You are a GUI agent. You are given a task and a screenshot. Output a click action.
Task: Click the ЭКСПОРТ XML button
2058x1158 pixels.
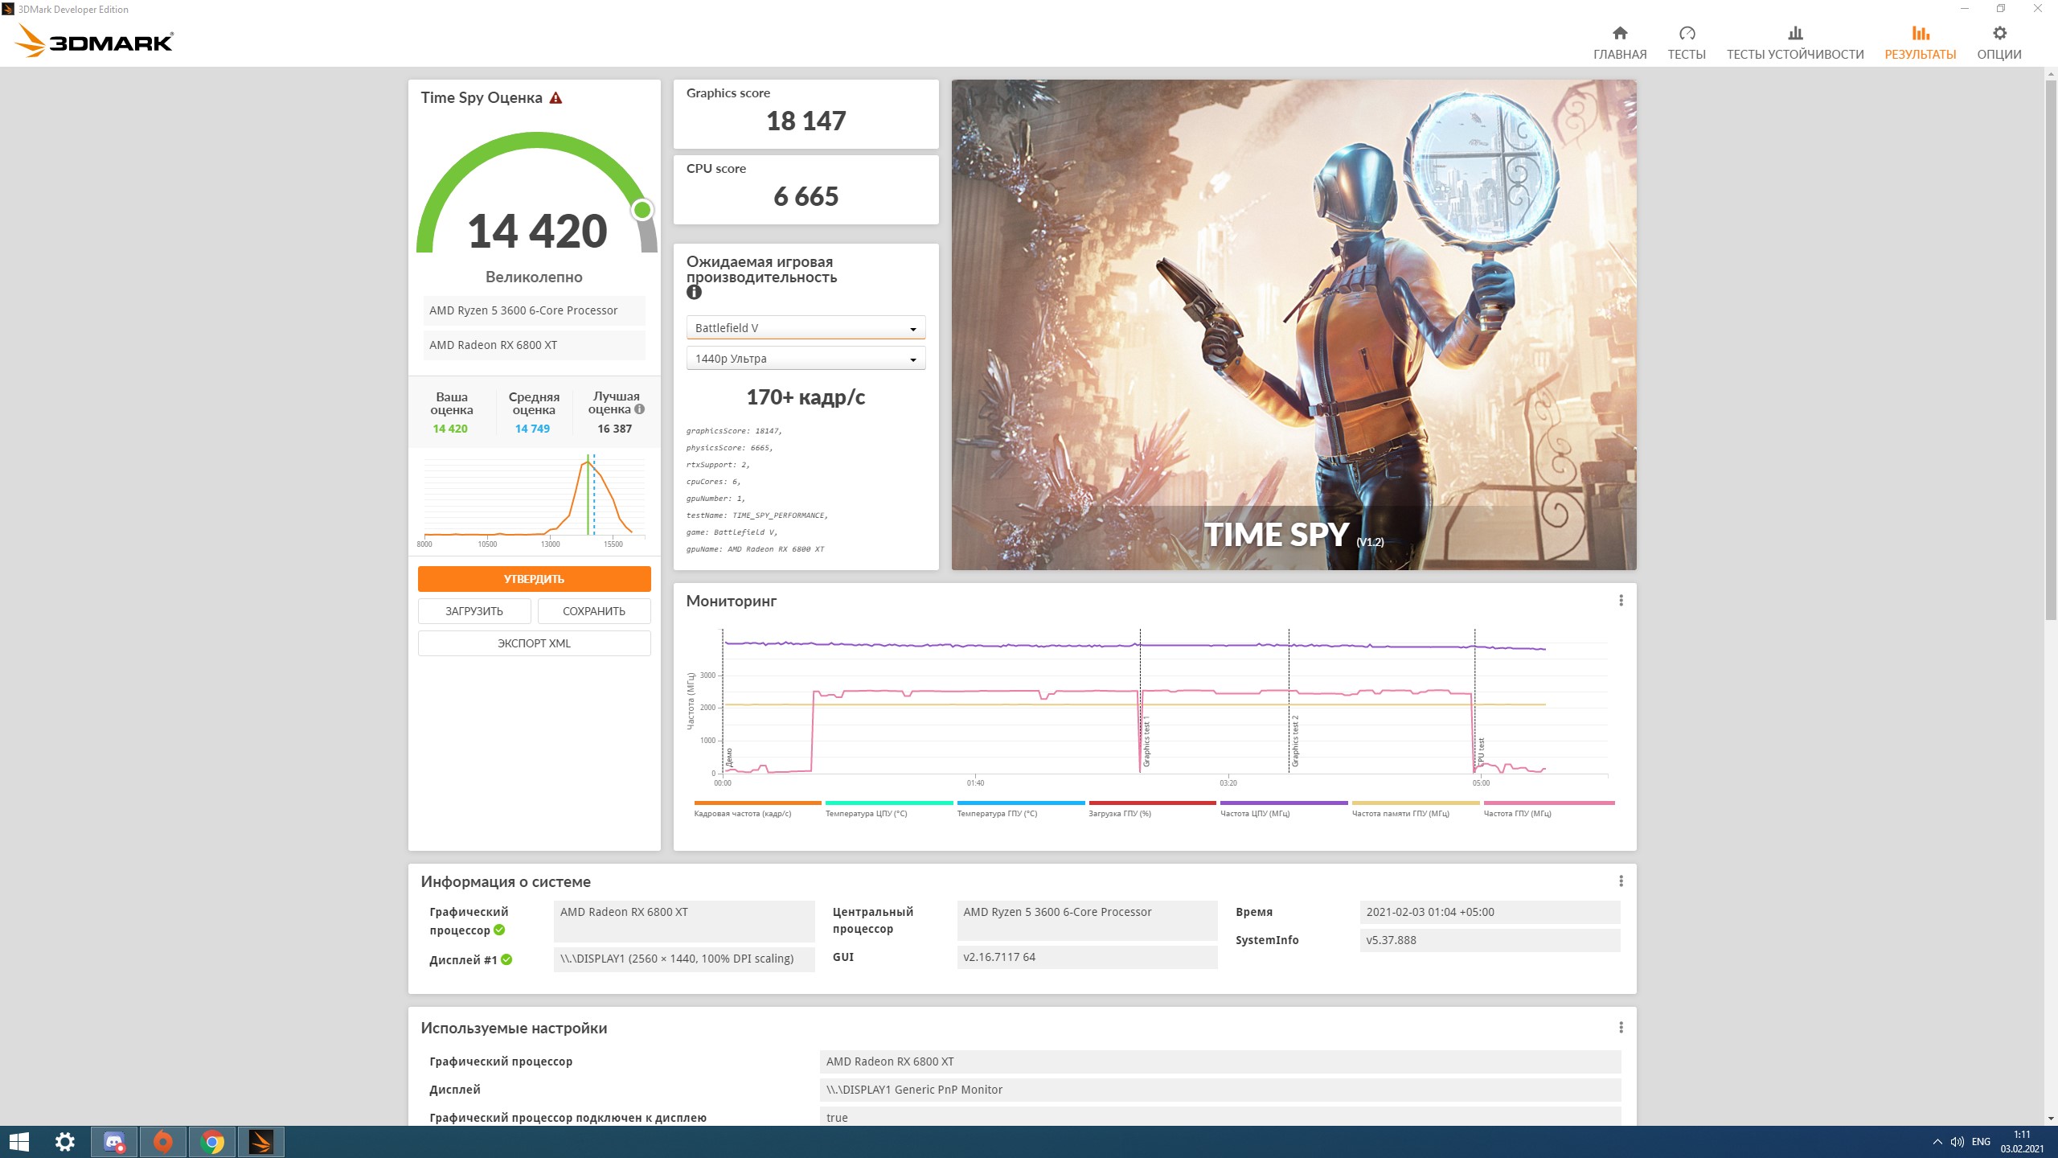534,643
